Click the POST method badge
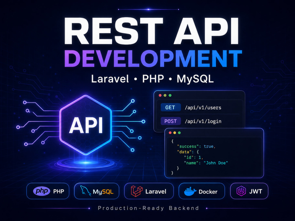Screen dimensions: 295x221 tap(171, 121)
